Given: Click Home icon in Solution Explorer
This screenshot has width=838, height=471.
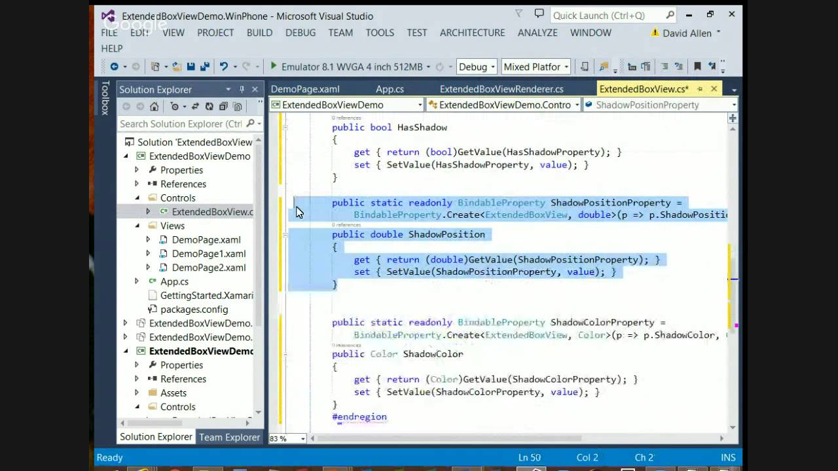Looking at the screenshot, I should tap(154, 106).
